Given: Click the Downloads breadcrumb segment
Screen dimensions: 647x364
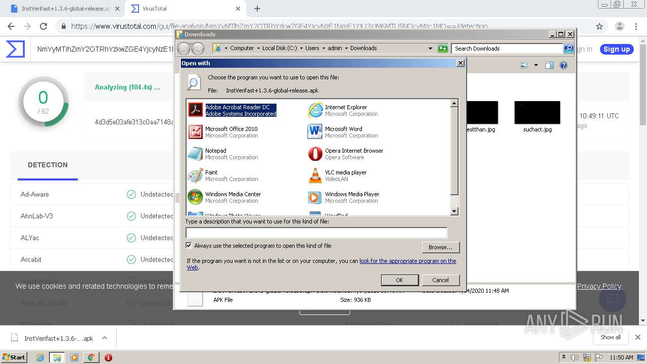Looking at the screenshot, I should tap(363, 49).
